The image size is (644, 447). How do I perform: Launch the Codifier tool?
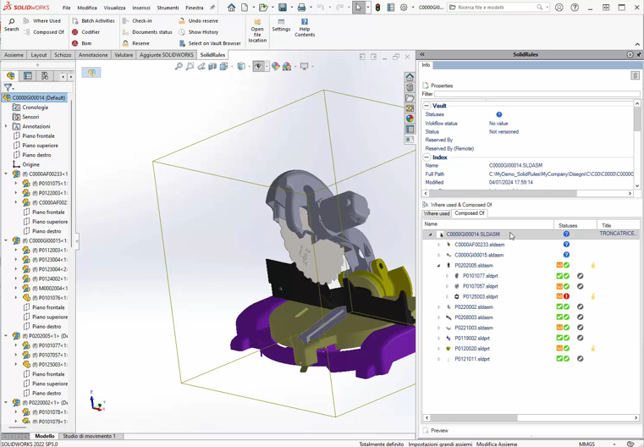click(85, 32)
